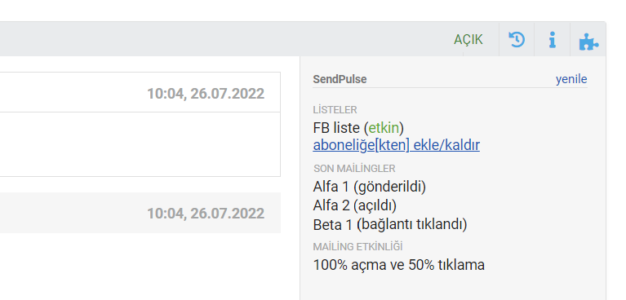Viewport: 626px width, 300px height.
Task: Click the green etkin status text
Action: tap(384, 128)
